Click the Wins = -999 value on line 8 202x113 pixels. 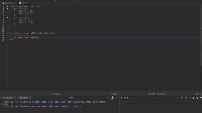pyautogui.click(x=29, y=22)
